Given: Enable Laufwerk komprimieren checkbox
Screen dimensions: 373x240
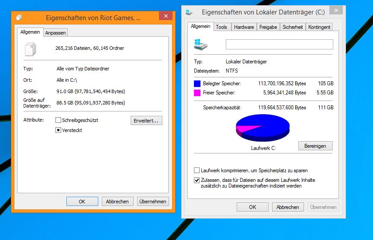Looking at the screenshot, I should click(x=197, y=170).
